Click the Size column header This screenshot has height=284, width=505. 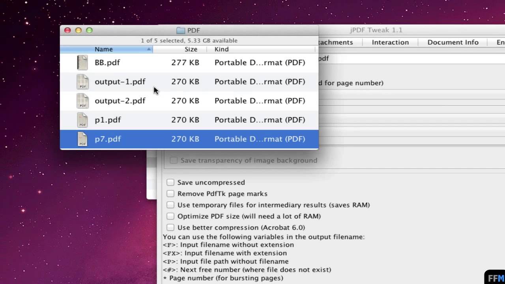point(180,49)
